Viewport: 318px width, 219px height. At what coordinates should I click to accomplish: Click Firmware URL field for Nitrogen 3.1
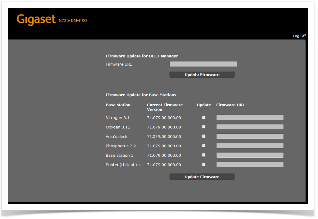[x=250, y=118]
